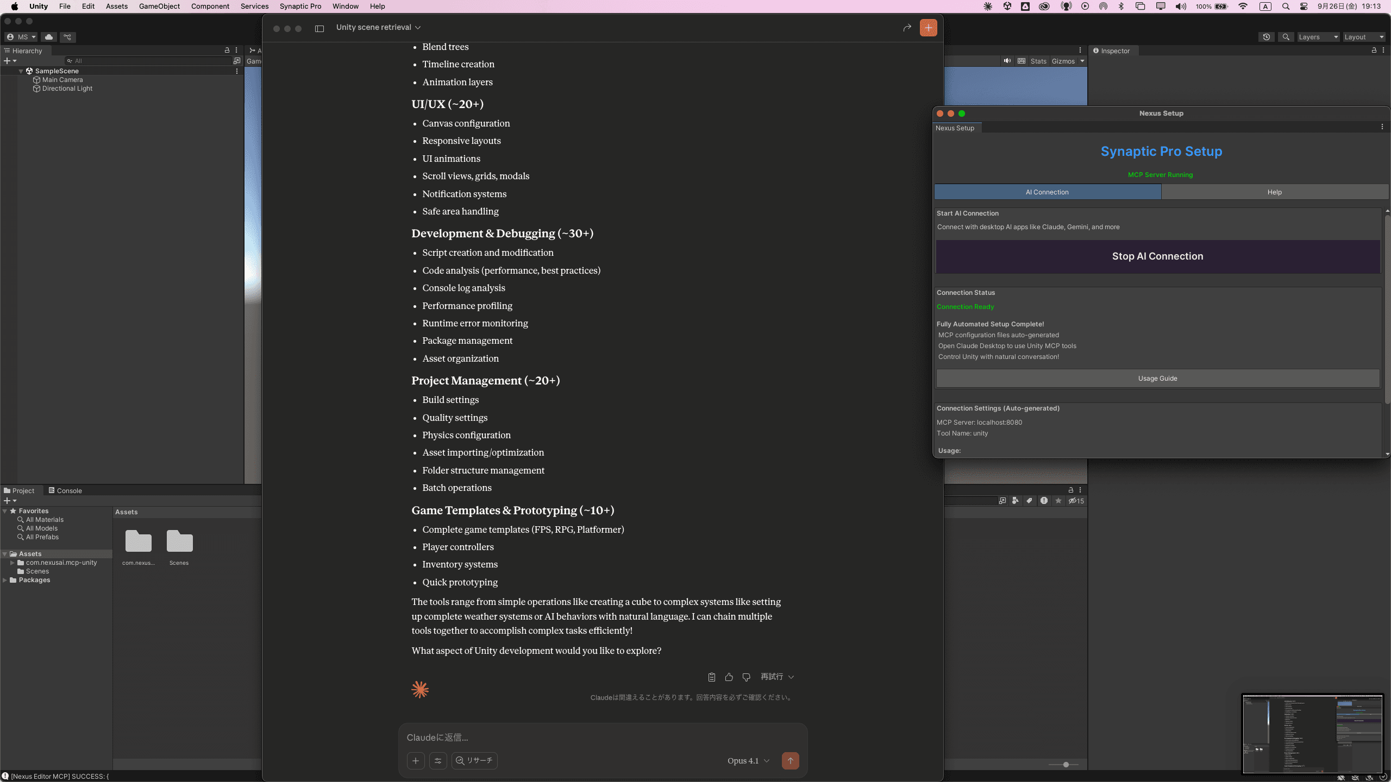
Task: Open Claude search and tools settings icon
Action: (438, 760)
